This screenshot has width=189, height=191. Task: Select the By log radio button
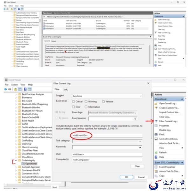[x=57, y=112]
